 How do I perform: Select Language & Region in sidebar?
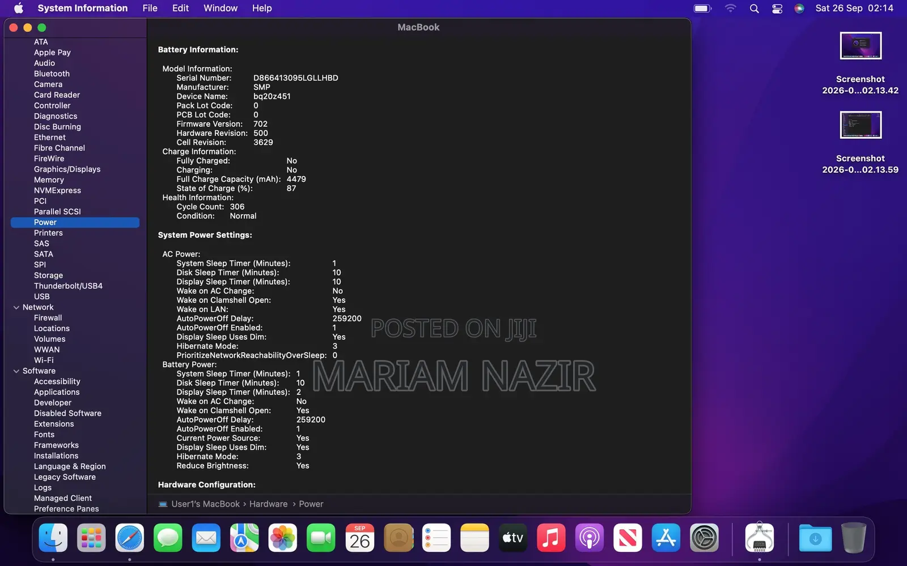(70, 466)
